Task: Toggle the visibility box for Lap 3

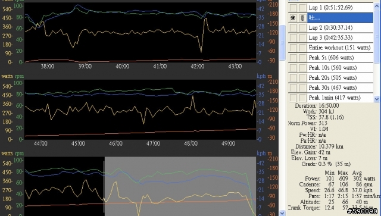Action: (x=293, y=37)
